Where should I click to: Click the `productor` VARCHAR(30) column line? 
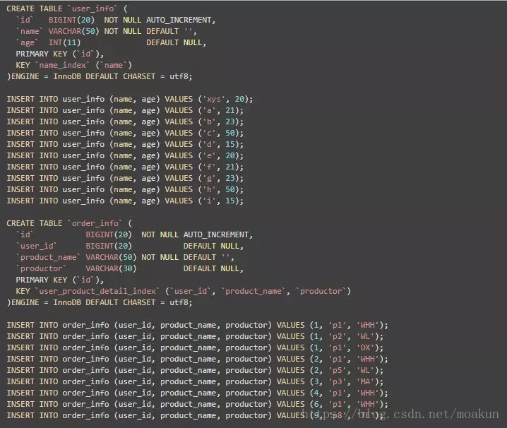[x=130, y=269]
